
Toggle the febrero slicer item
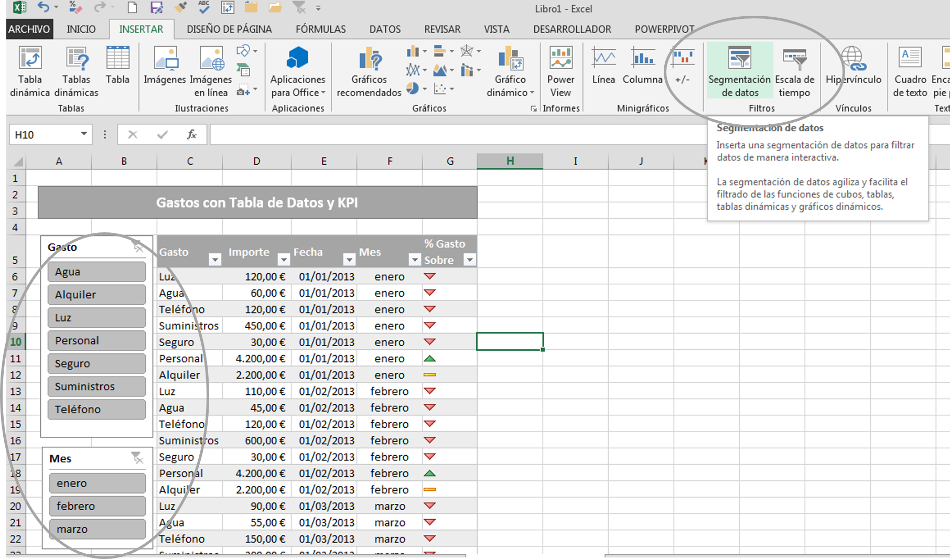tap(97, 506)
